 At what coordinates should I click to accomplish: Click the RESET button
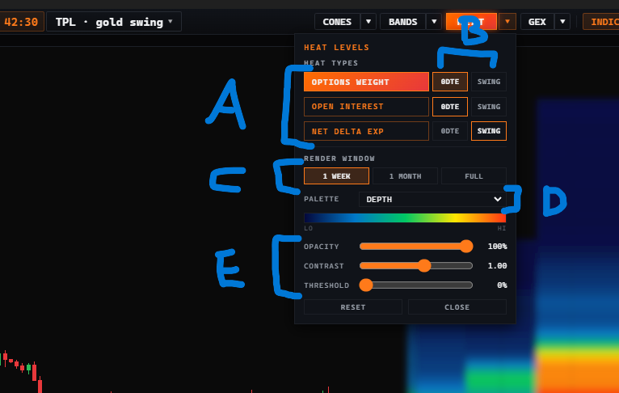point(353,307)
